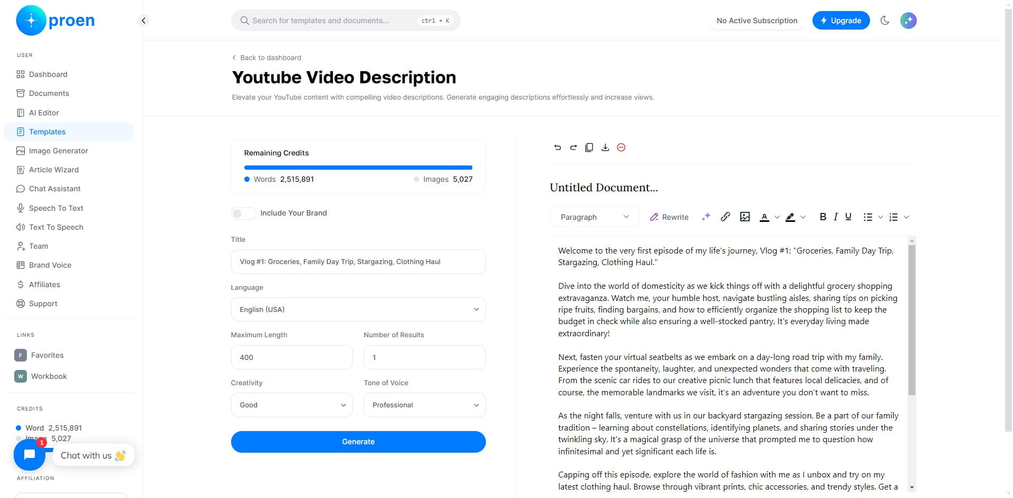Screen dimensions: 1013x498
Task: Expand highlight color options arrow
Action: tap(803, 217)
